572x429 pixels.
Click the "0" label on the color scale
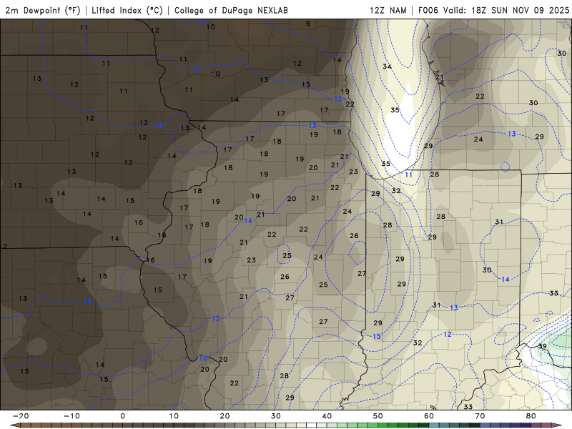point(122,416)
